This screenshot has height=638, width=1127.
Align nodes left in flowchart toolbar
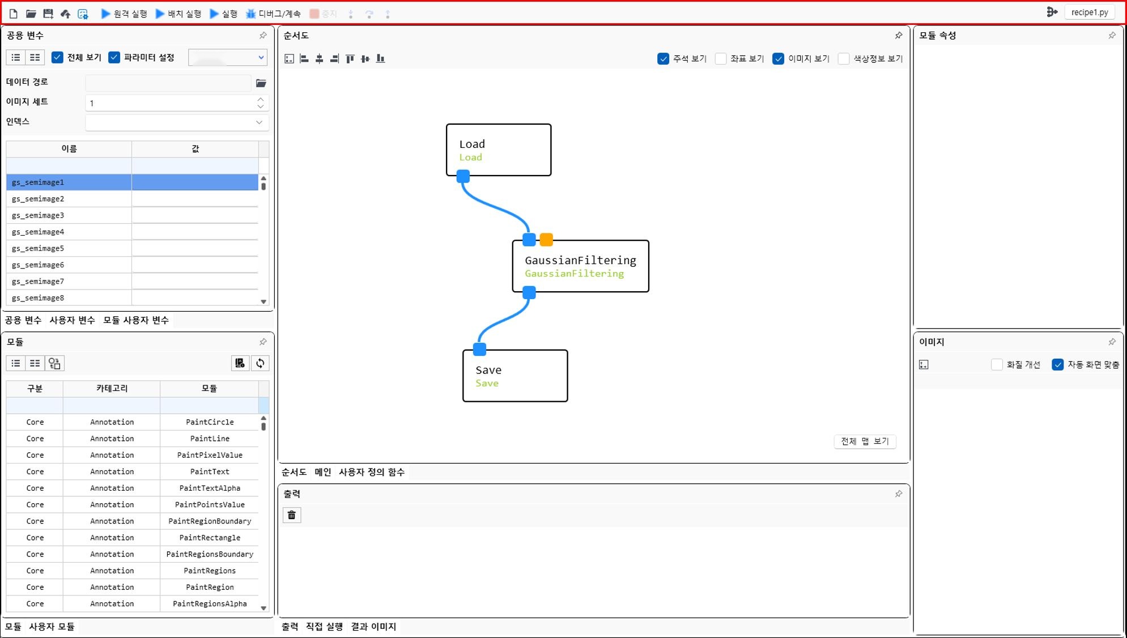click(x=304, y=58)
